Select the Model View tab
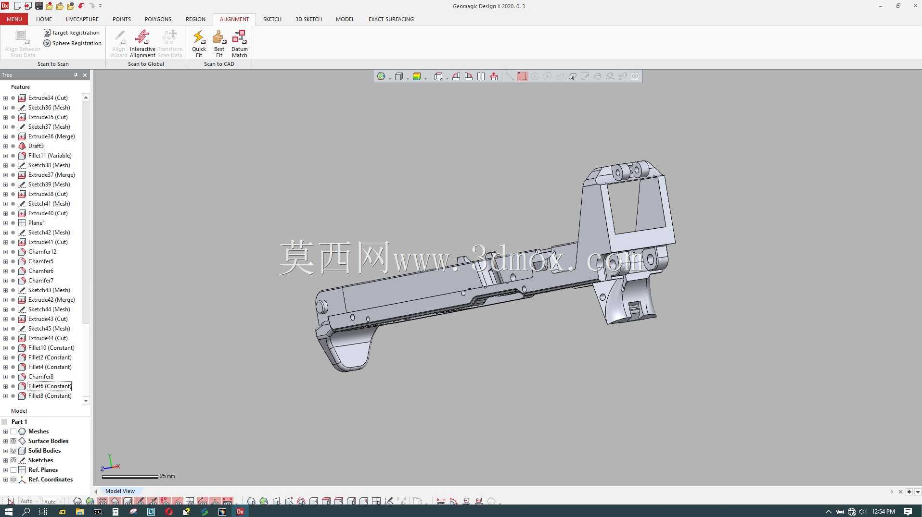Image resolution: width=922 pixels, height=517 pixels. pyautogui.click(x=120, y=491)
